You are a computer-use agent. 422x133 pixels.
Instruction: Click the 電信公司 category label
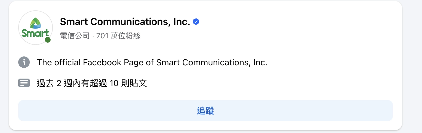tap(75, 36)
